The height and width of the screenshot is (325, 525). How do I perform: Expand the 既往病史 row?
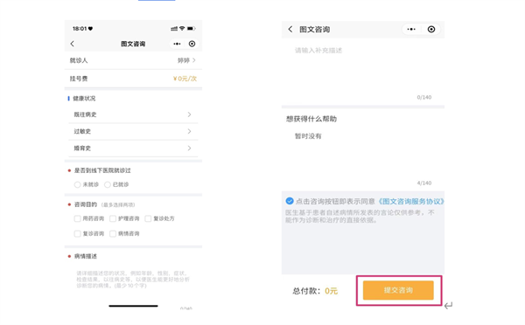point(133,114)
